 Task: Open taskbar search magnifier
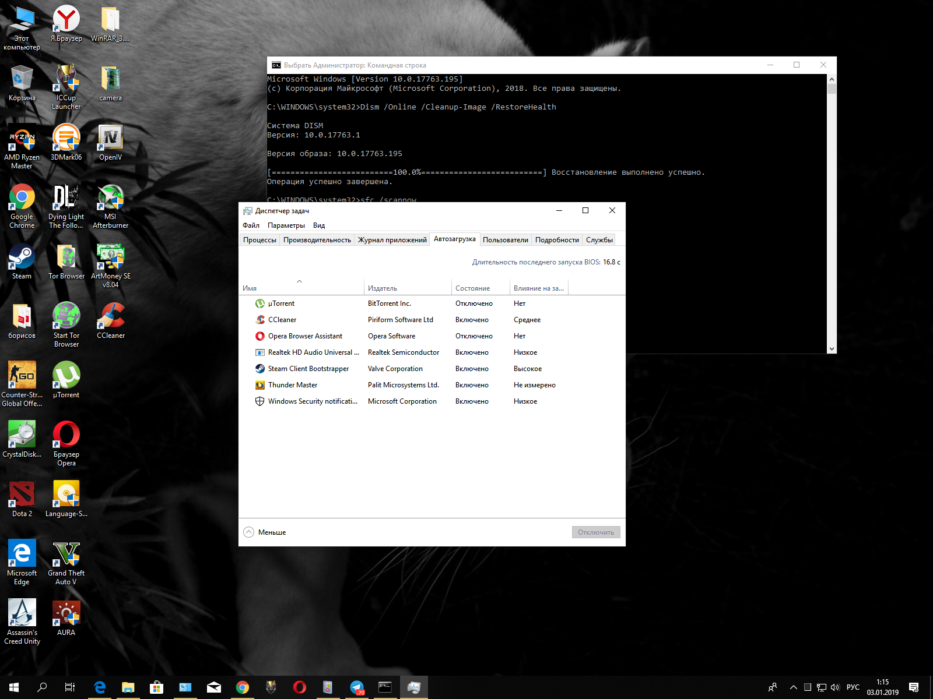(42, 687)
